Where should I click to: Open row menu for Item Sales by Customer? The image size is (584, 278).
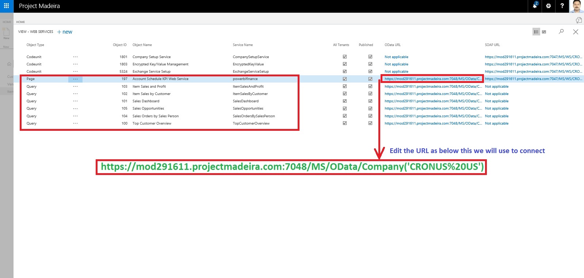pyautogui.click(x=75, y=94)
